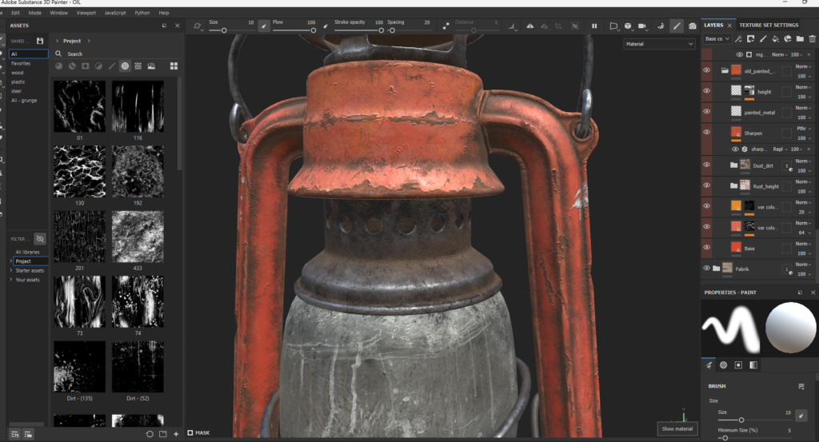Collapse the Fabrik folder in Layers
The image size is (819, 442).
[716, 269]
